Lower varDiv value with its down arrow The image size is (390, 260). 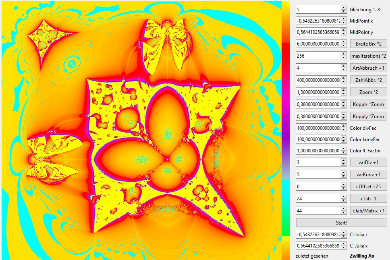pos(344,164)
